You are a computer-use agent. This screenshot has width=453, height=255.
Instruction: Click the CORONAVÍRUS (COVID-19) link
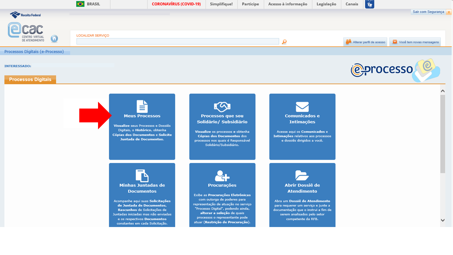pos(176,4)
